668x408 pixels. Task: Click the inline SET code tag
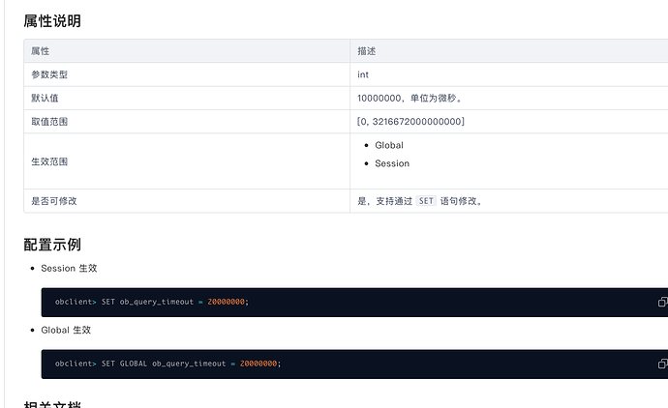[x=426, y=201]
